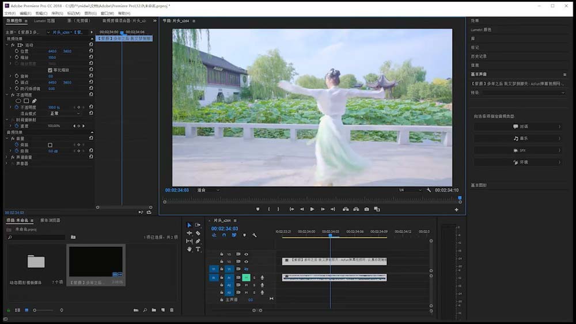Screen dimensions: 576x324
Task: Open the zoom level (适合) dropdown
Action: tap(208, 190)
